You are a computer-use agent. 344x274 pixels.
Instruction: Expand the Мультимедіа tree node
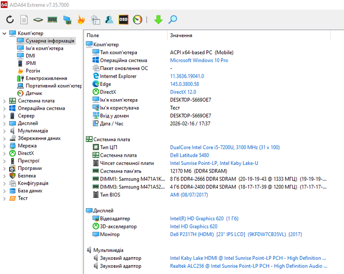[4, 131]
